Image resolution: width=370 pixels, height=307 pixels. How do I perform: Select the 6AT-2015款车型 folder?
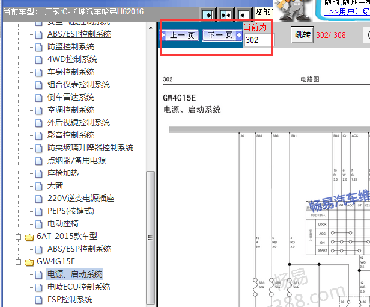(67, 237)
